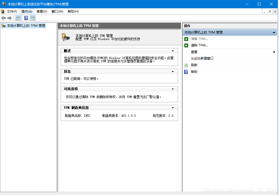Click the title bar TPM application icon
The image size is (279, 195).
point(4,4)
